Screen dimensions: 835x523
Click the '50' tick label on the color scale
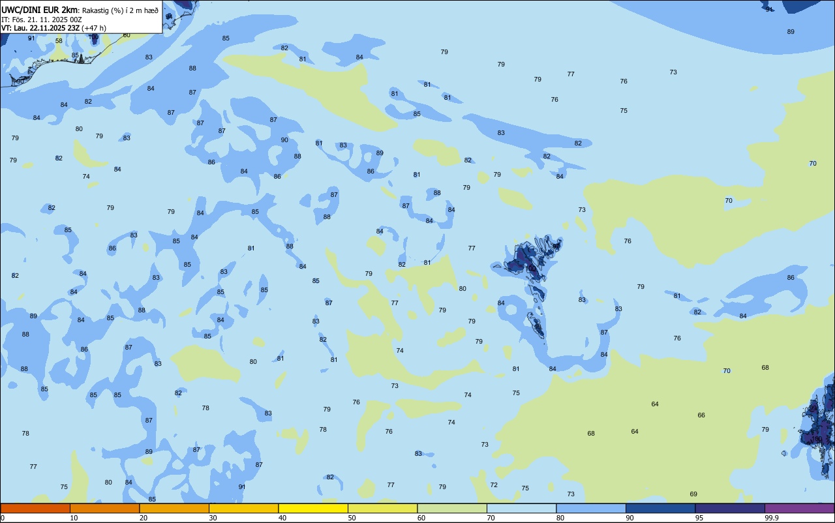point(352,518)
